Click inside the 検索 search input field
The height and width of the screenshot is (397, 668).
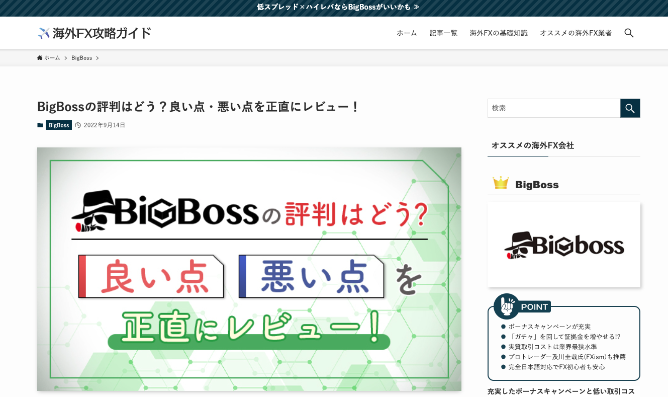(x=553, y=108)
